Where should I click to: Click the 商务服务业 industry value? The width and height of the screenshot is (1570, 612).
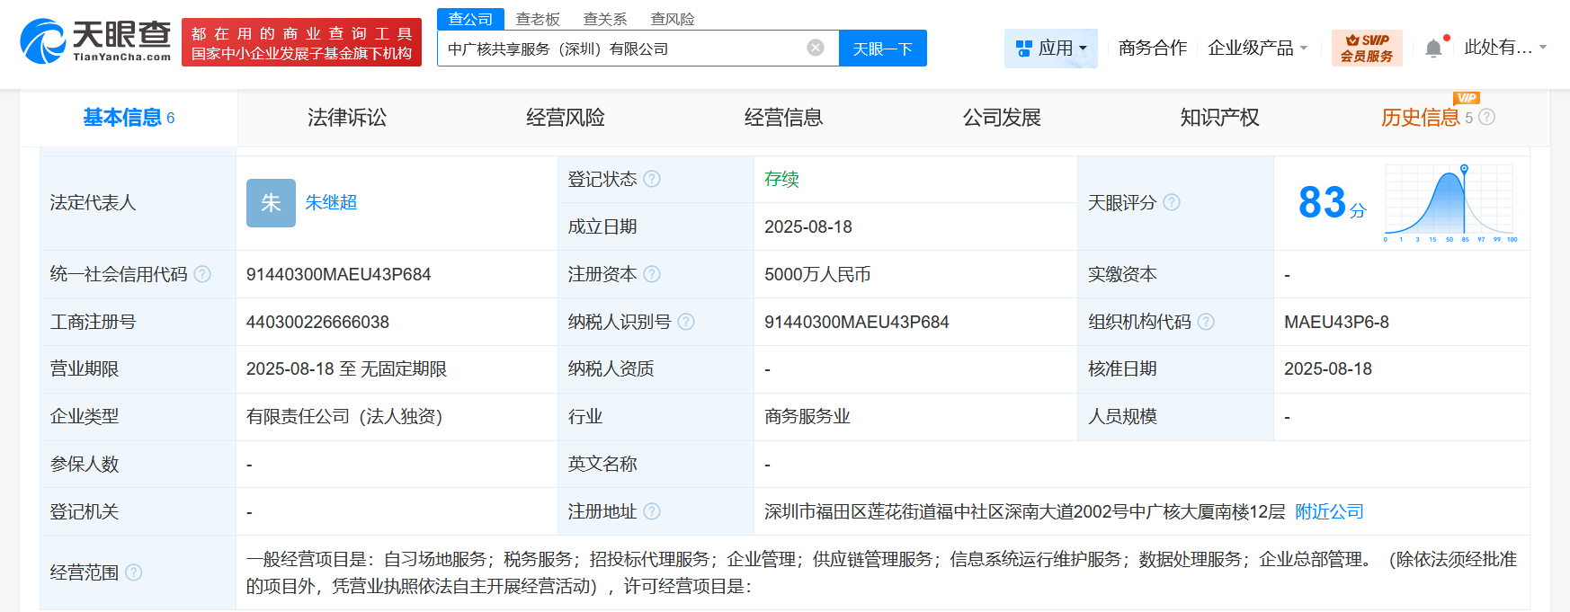tap(807, 416)
